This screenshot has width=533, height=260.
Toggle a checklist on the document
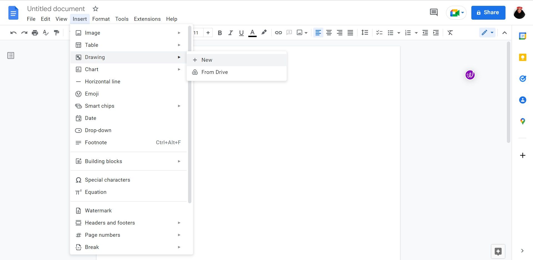coord(379,32)
